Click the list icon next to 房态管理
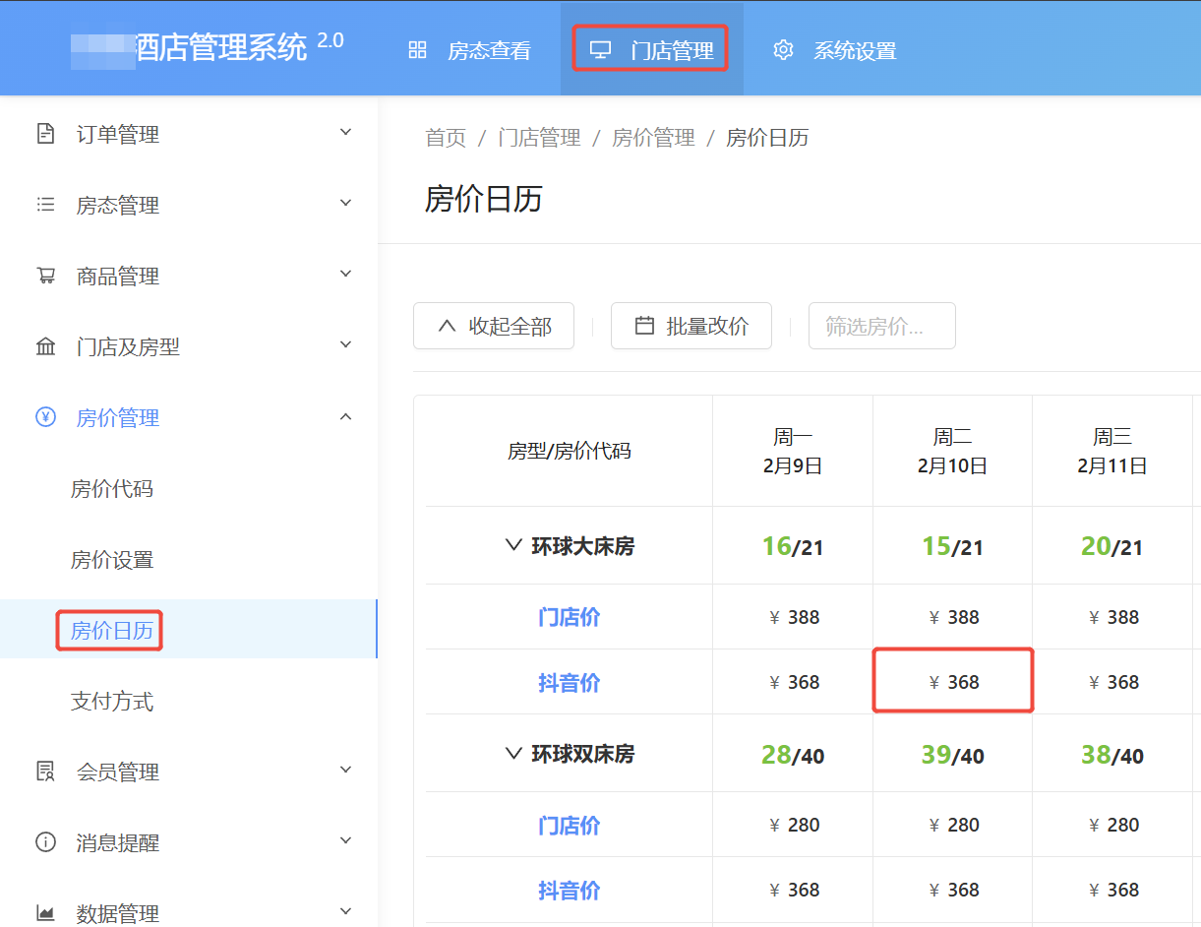 click(45, 205)
